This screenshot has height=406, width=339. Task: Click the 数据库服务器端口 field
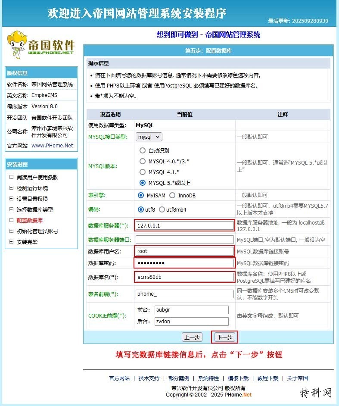184,240
